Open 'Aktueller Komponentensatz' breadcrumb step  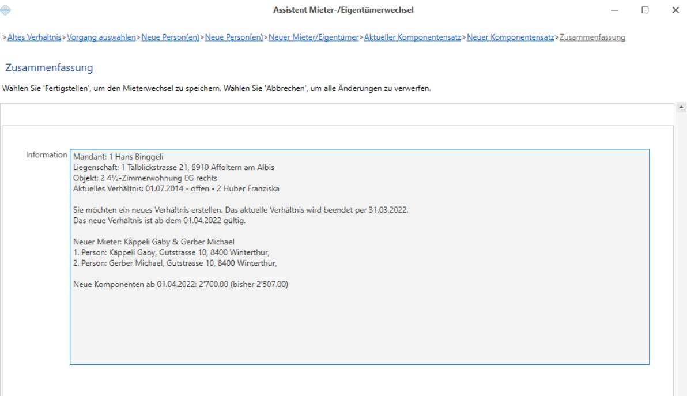pyautogui.click(x=412, y=37)
